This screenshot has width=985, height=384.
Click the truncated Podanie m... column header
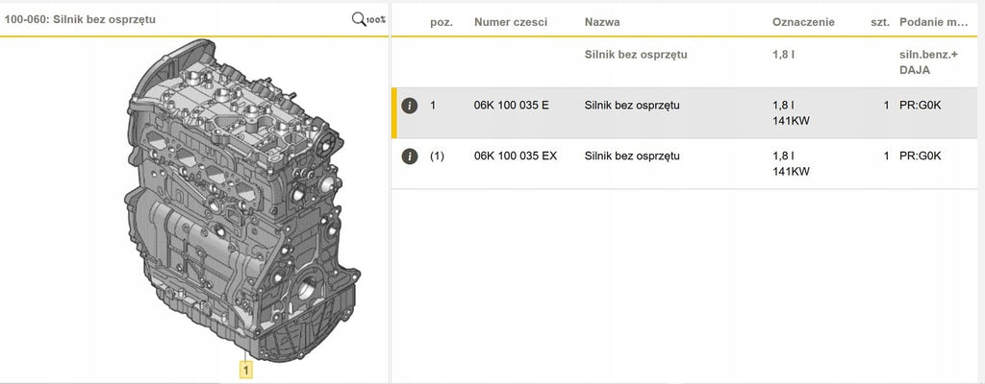click(x=933, y=21)
